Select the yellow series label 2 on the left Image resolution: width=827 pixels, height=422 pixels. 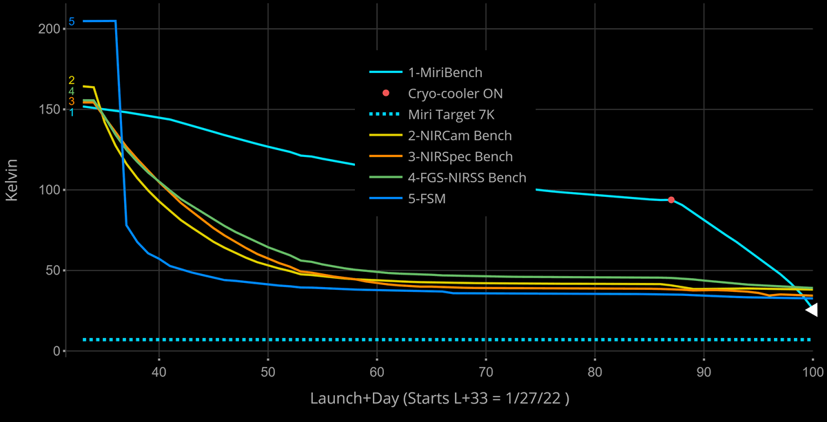point(72,81)
